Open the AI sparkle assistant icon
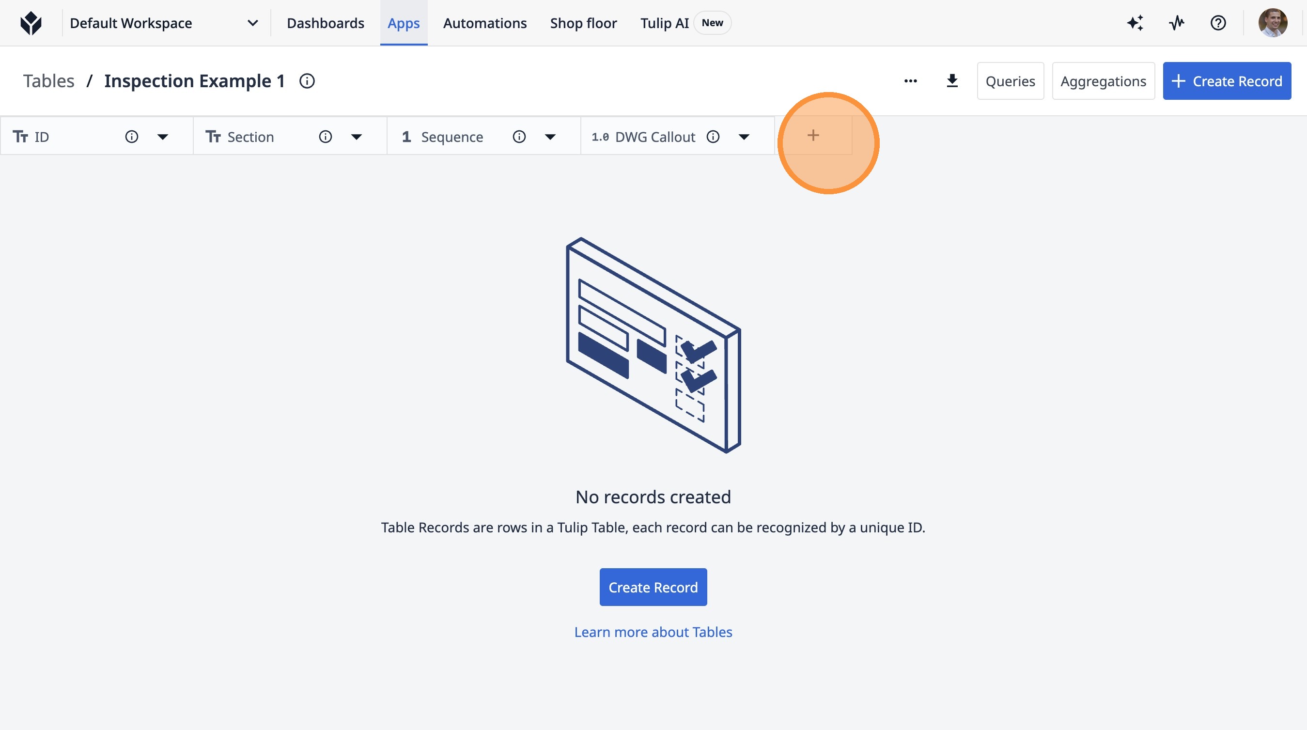Screen dimensions: 1307x730 point(1135,23)
